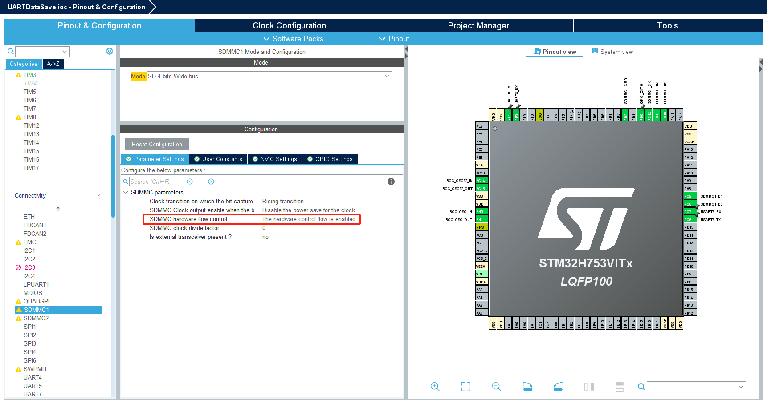Select SDMMC1 in the connectivity list

[58, 310]
